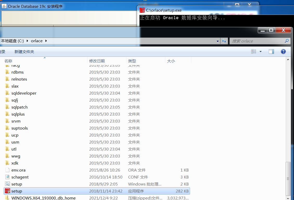This screenshot has height=200, width=294.
Task: Click the C:\orlace\setup.exe console title
Action: click(x=164, y=10)
